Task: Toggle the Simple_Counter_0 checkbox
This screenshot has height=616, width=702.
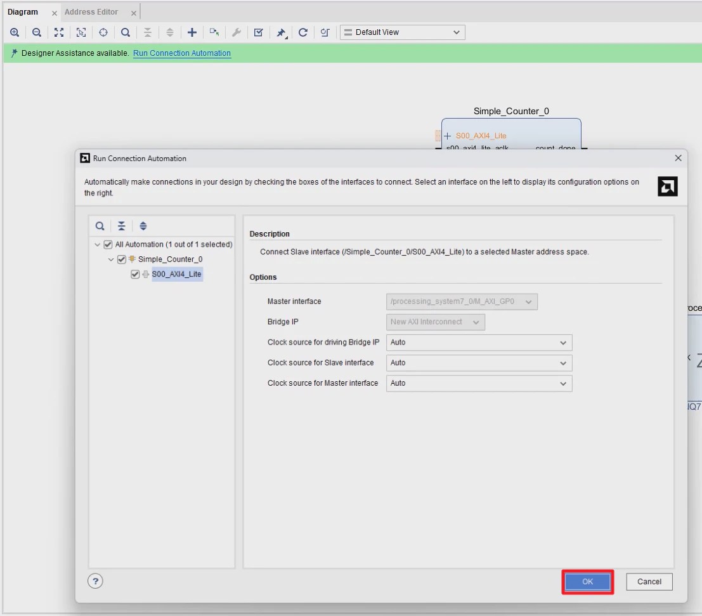Action: (121, 259)
